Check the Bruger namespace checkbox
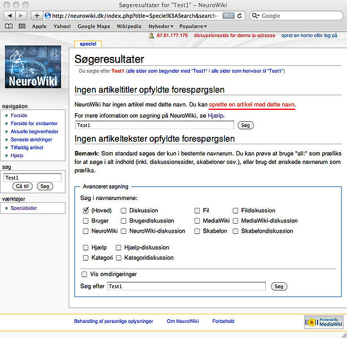Image resolution: width=347 pixels, height=338 pixels. pyautogui.click(x=85, y=221)
